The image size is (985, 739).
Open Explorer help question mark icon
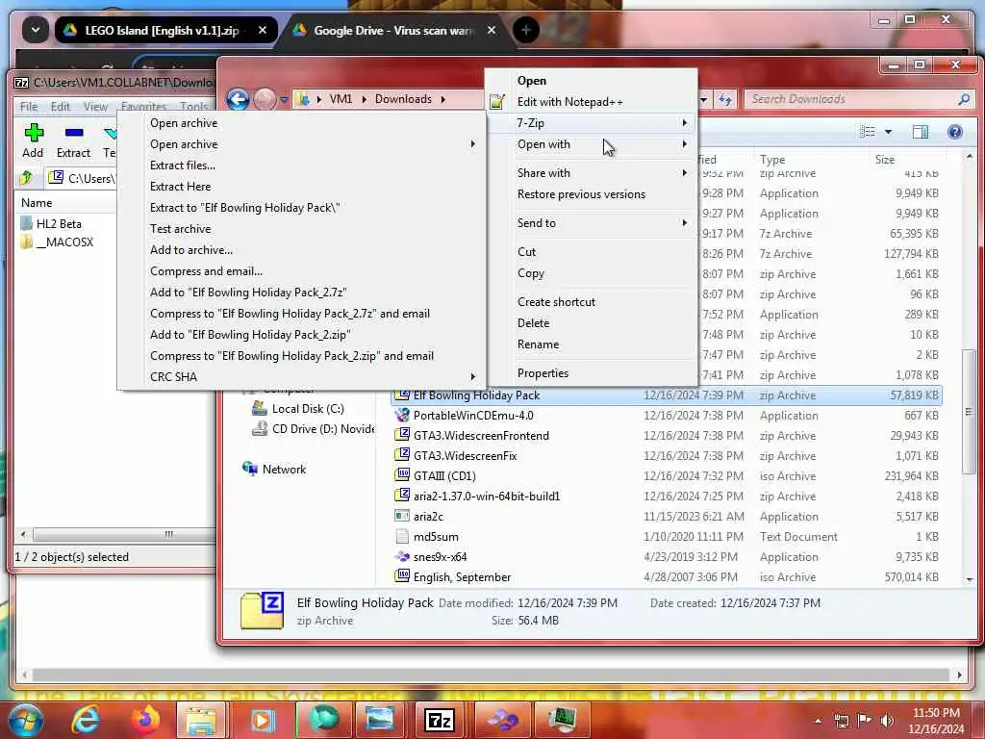coord(955,131)
